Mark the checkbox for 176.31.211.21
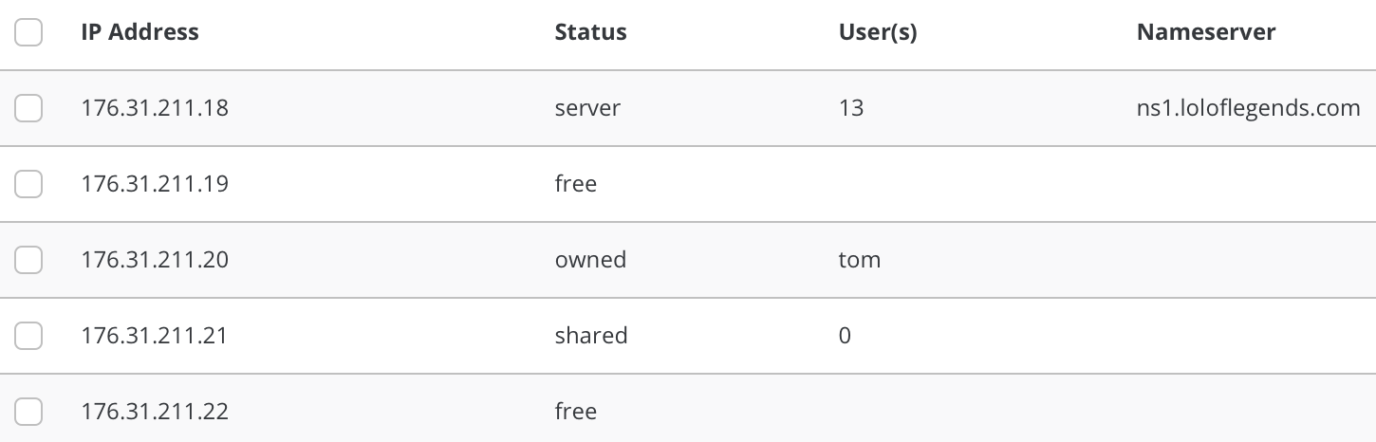This screenshot has width=1376, height=442. click(28, 336)
